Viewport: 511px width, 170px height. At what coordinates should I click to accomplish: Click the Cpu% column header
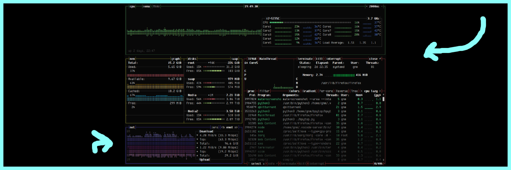point(377,95)
